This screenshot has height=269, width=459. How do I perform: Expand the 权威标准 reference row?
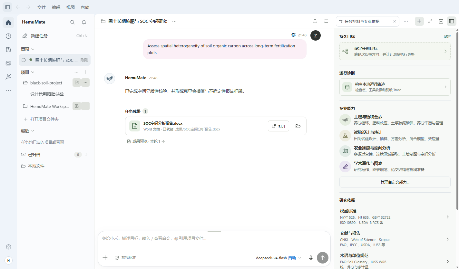395,217
